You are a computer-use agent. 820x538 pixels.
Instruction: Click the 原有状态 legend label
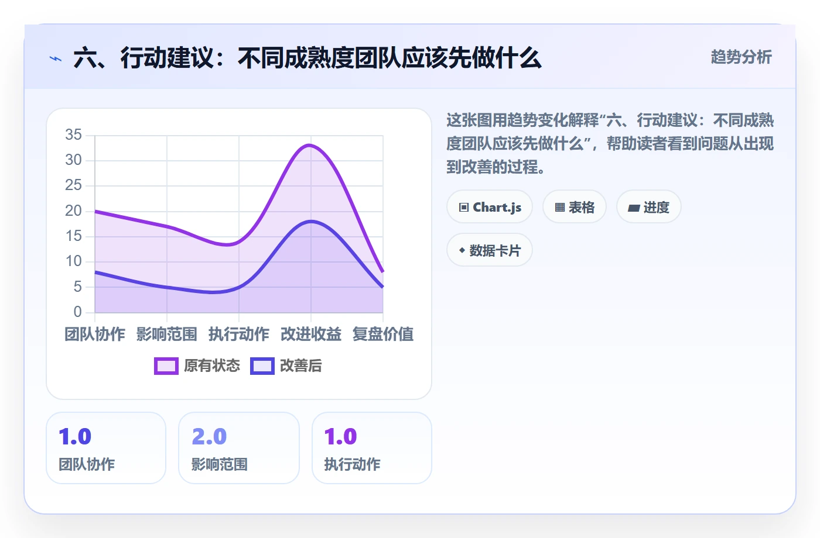click(212, 366)
